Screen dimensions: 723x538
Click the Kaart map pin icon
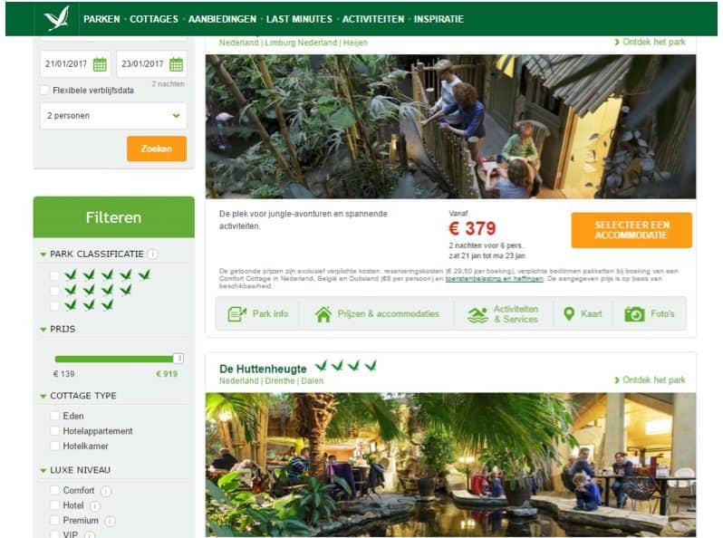click(x=569, y=314)
